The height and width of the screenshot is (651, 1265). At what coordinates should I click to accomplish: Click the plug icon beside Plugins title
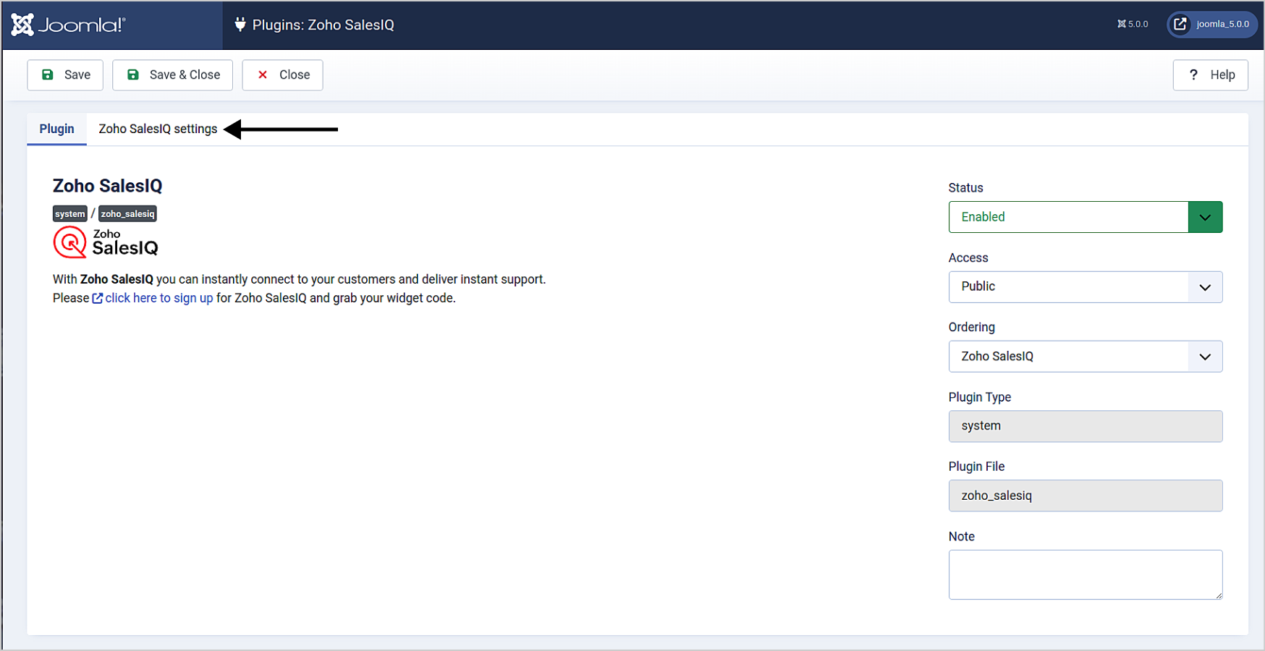pyautogui.click(x=240, y=25)
